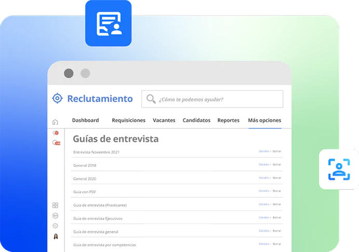Go to the Vacantes tab
359x252 pixels.
point(164,121)
